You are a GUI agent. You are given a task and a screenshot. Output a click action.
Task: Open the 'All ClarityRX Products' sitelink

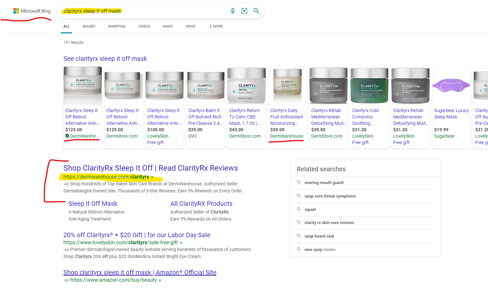point(201,204)
